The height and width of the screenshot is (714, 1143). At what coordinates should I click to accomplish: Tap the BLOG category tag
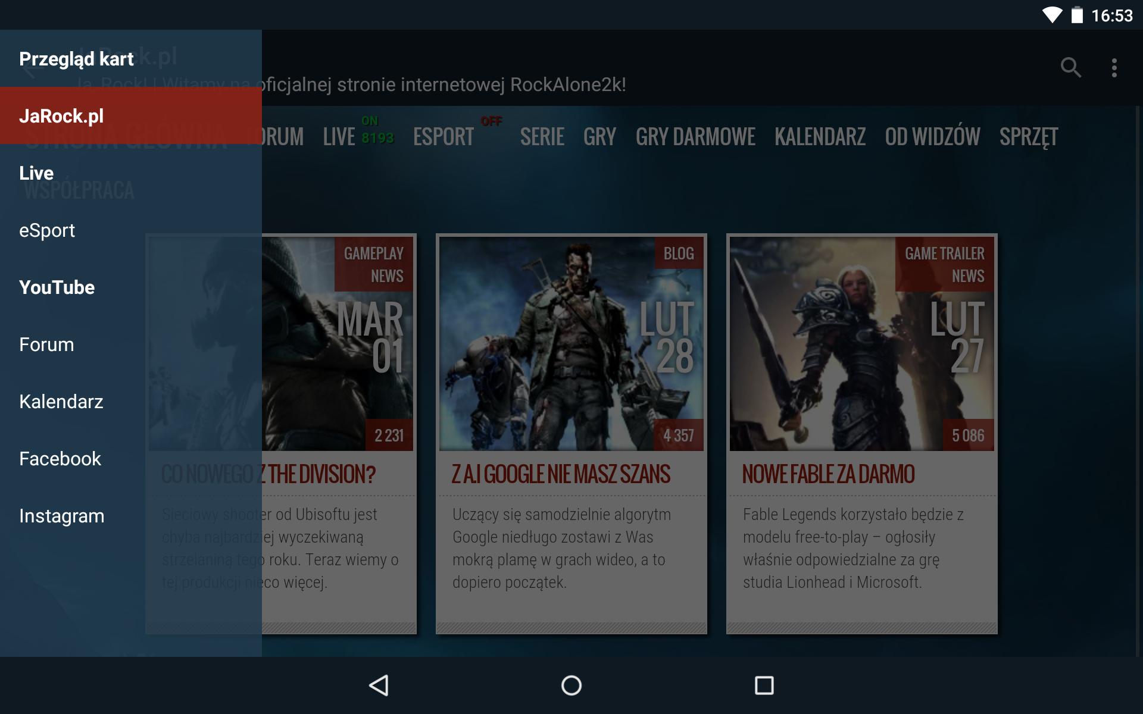[679, 253]
